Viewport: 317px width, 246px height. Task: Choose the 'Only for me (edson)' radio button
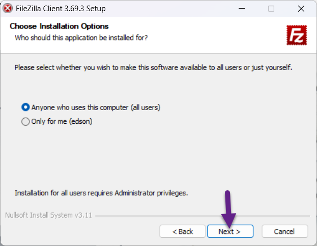point(25,122)
